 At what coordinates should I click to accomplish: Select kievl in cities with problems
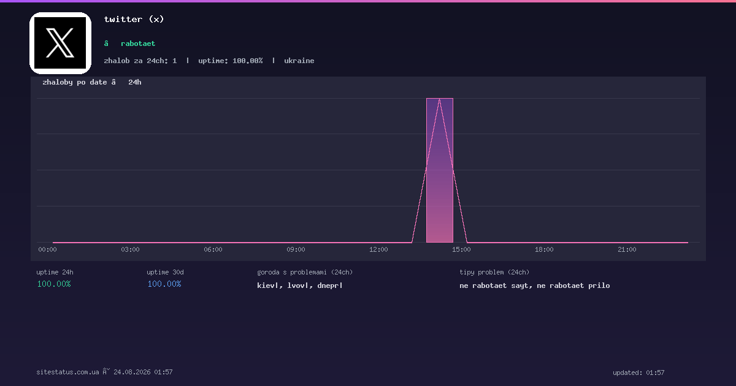[x=268, y=286]
